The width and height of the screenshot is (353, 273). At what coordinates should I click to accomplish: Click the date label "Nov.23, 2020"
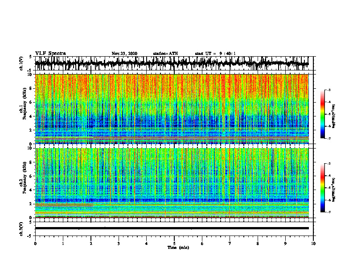[x=124, y=54]
